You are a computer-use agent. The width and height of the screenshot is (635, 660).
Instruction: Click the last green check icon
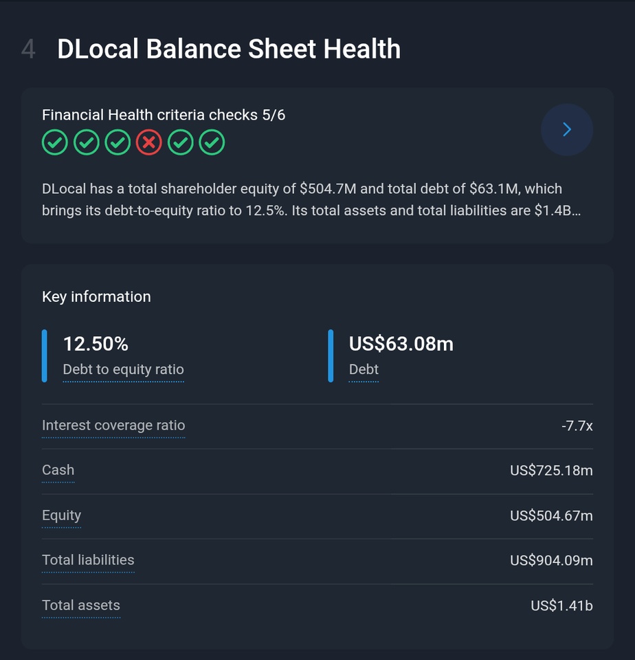212,143
